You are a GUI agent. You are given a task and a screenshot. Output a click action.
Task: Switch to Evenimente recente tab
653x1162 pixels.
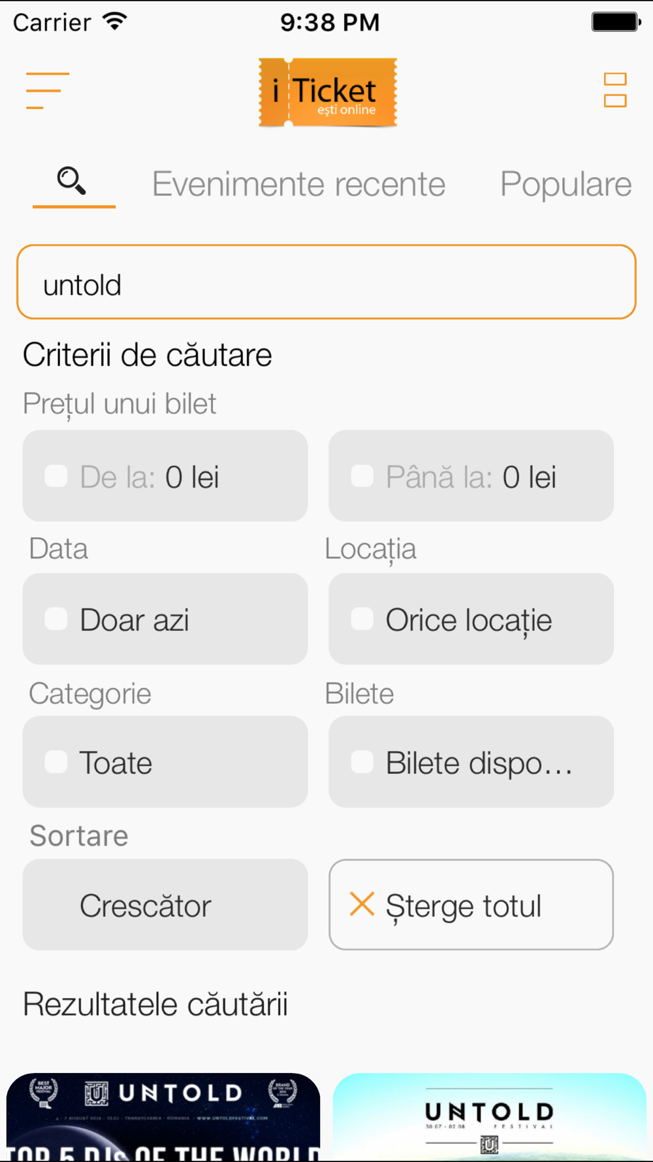tap(299, 184)
